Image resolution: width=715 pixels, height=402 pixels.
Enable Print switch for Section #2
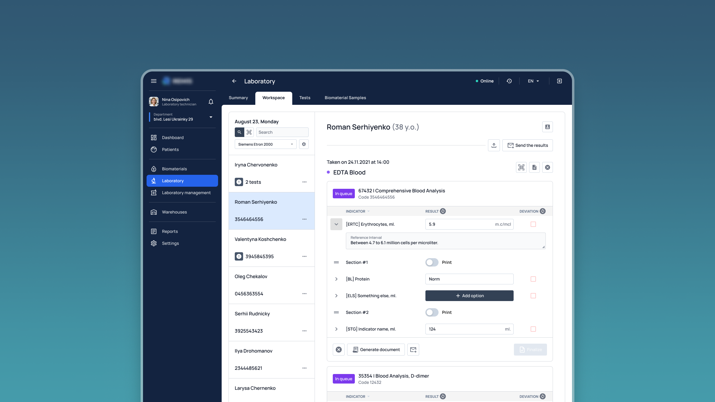[432, 312]
